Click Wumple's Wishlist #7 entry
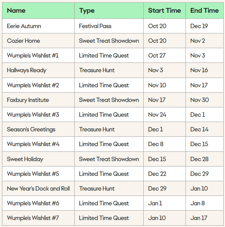This screenshot has height=227, width=225. tap(33, 218)
